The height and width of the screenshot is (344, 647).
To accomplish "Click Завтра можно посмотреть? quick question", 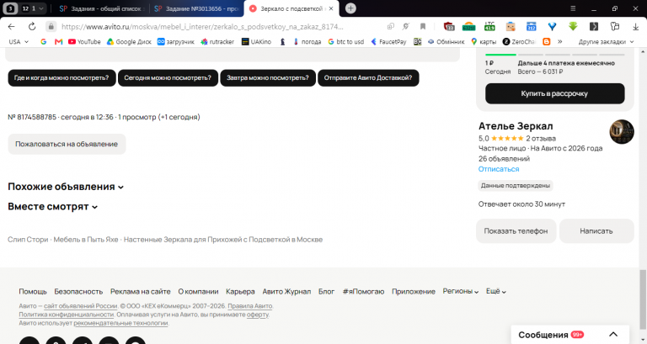I will point(267,77).
